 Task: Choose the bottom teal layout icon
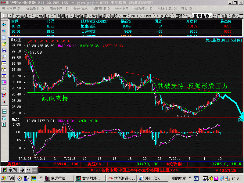(x=4, y=124)
